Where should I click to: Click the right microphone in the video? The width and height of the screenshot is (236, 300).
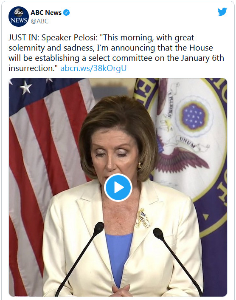(178, 262)
